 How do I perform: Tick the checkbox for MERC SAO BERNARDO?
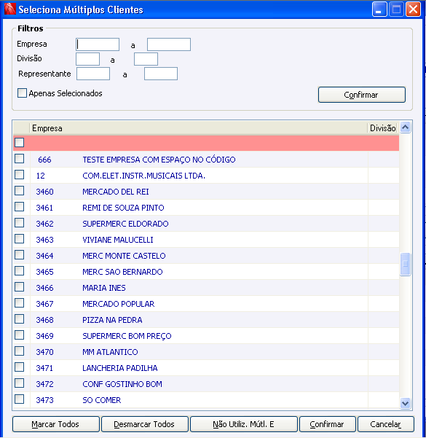pyautogui.click(x=19, y=270)
